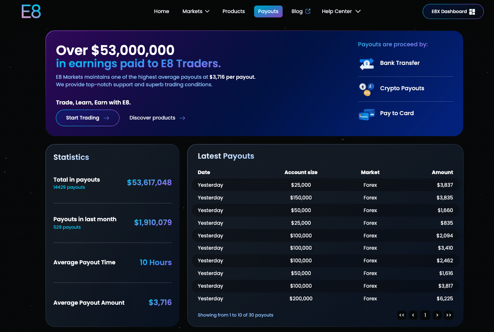Click the $3,837 payout amount

[x=445, y=185]
